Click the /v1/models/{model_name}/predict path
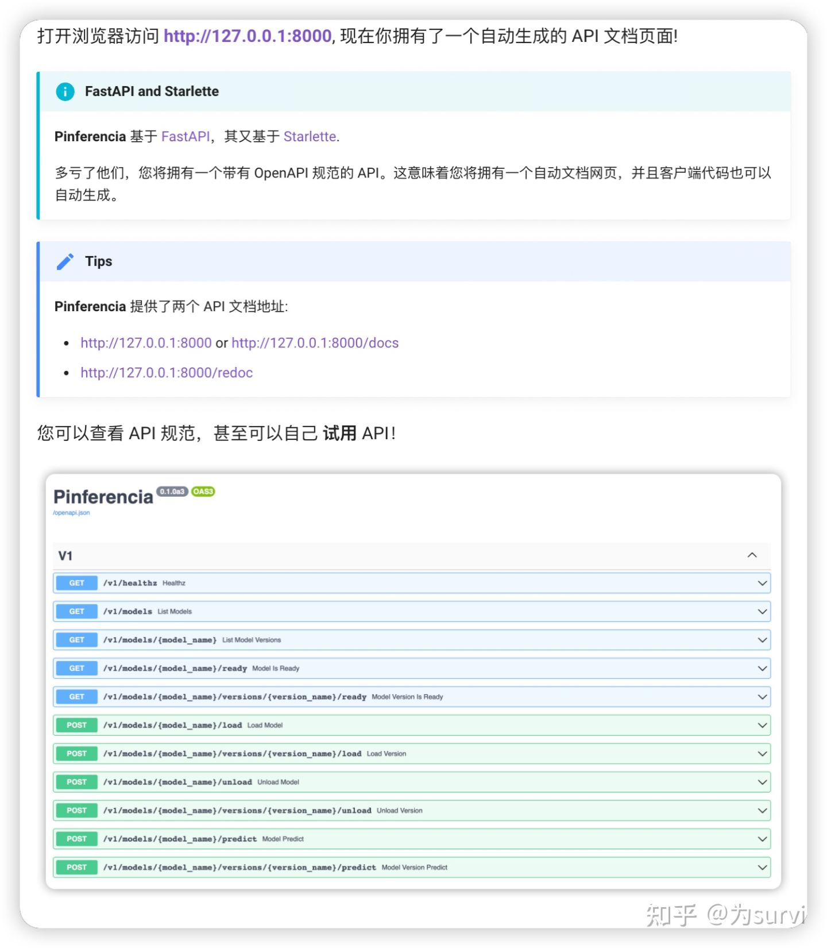This screenshot has width=827, height=948. [180, 839]
